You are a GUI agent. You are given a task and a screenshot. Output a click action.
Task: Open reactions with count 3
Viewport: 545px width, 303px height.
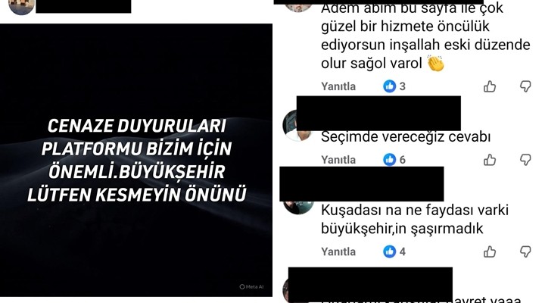click(394, 86)
